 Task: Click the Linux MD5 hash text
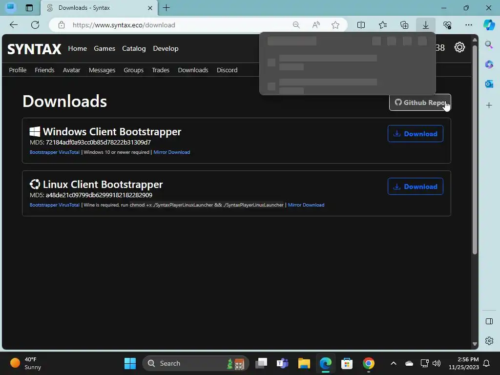click(x=99, y=195)
